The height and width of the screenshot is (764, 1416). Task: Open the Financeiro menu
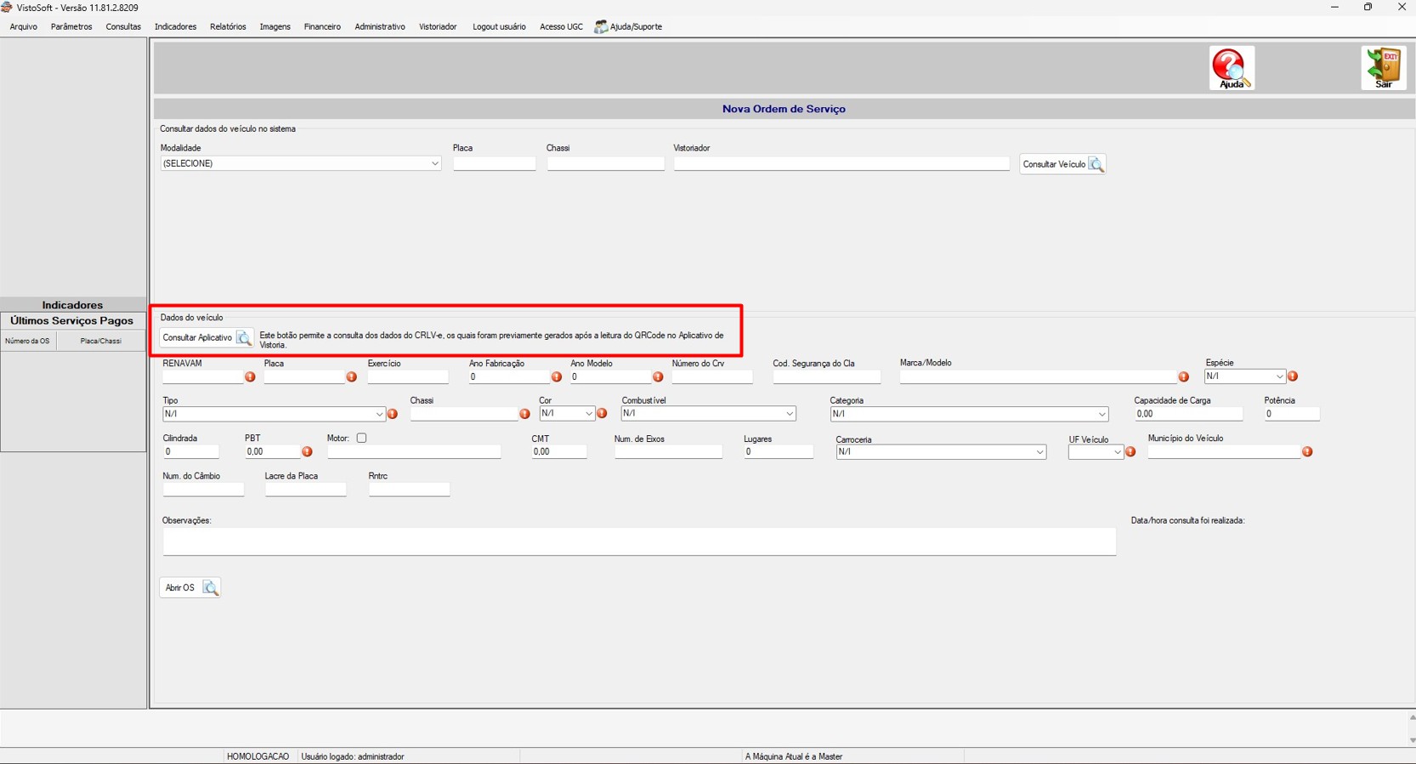[x=322, y=26]
